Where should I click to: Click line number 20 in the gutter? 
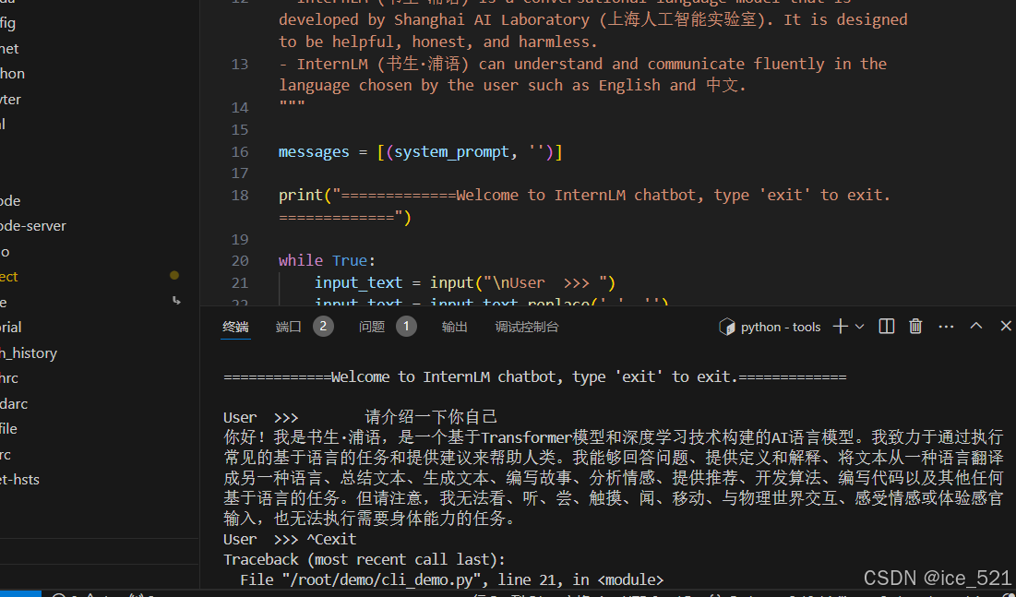[240, 260]
